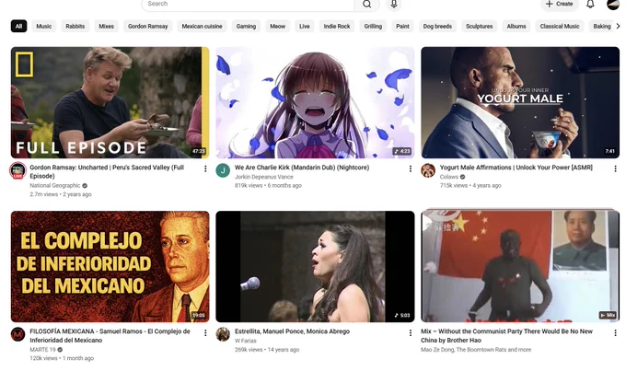Open title Yogurt Male Affirmations ASMR
The height and width of the screenshot is (371, 626).
(x=516, y=168)
